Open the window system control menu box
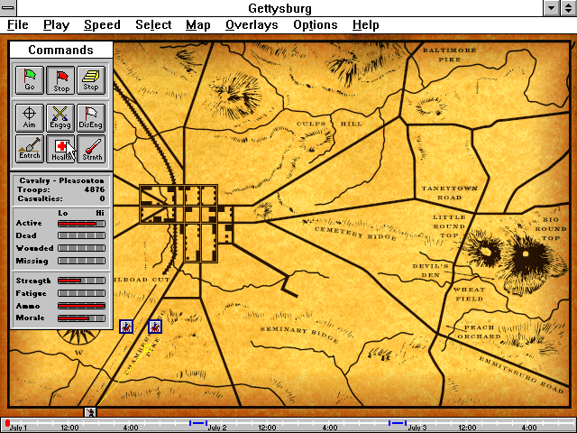 click(x=8, y=8)
